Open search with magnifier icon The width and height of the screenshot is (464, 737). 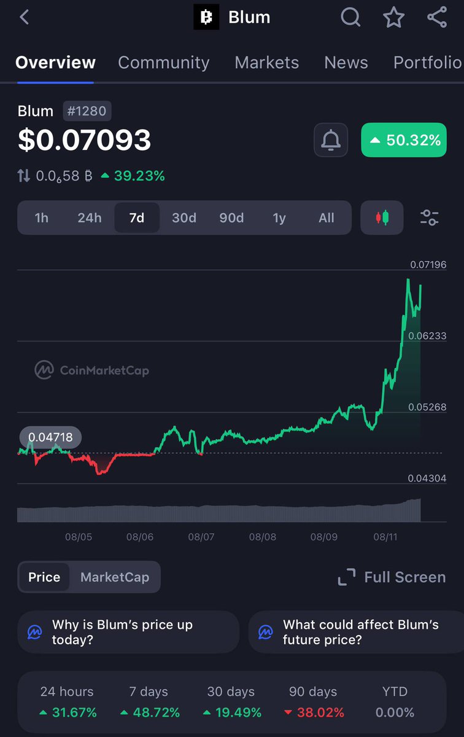pyautogui.click(x=350, y=17)
